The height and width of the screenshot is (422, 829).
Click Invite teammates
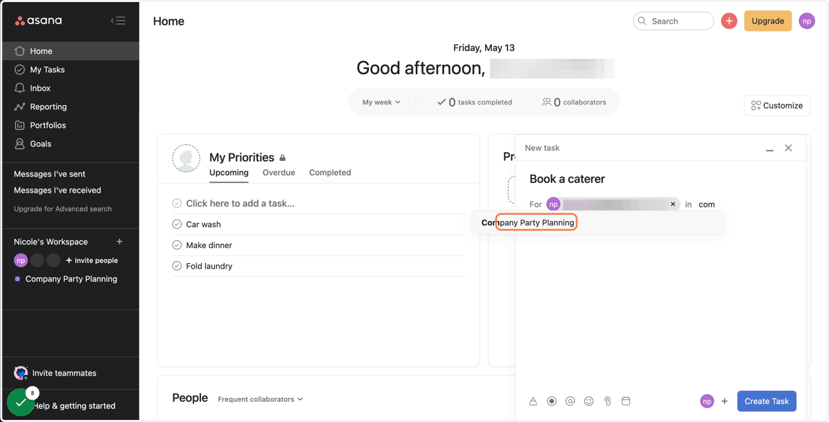(55, 373)
